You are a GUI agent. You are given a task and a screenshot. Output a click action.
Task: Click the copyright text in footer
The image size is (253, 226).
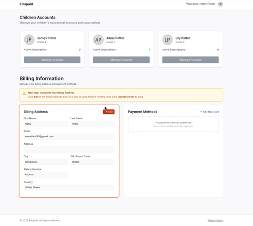tap(40, 220)
